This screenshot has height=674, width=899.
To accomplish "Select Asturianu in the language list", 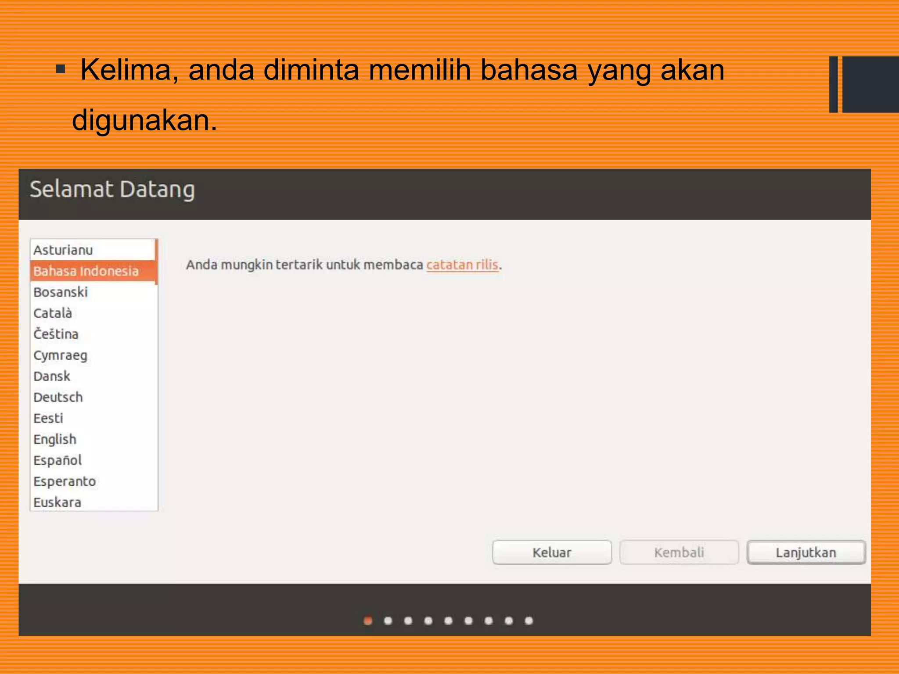I will point(93,250).
